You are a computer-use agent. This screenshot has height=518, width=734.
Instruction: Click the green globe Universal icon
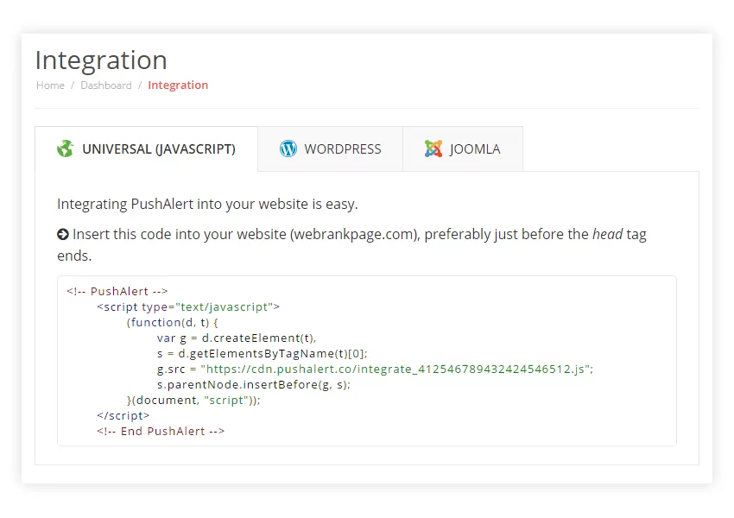(65, 148)
